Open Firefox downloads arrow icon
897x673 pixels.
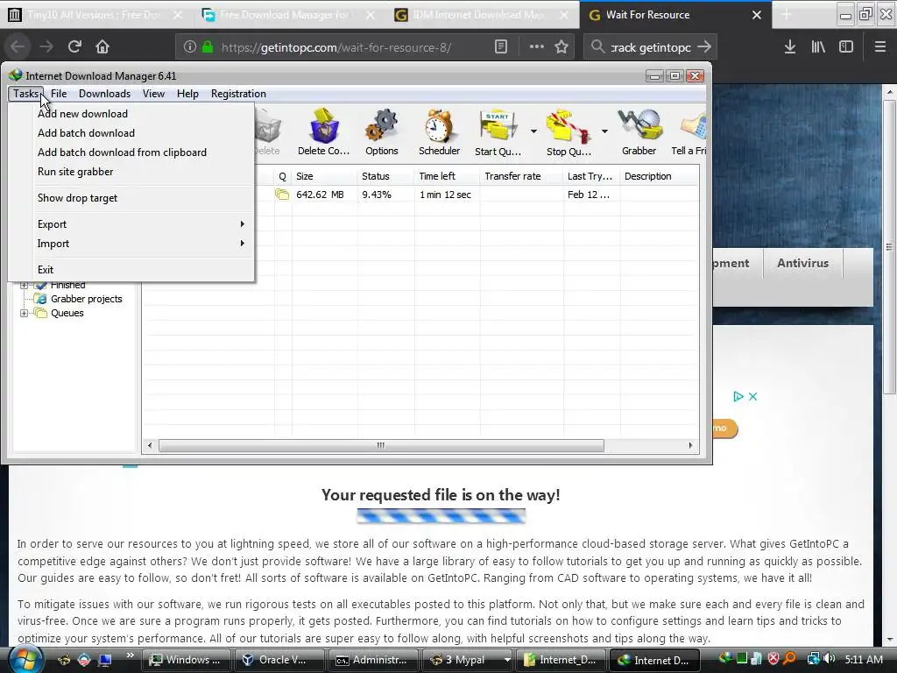pos(790,47)
